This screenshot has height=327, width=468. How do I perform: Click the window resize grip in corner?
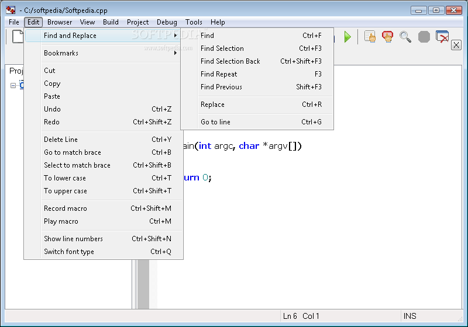[x=460, y=319]
